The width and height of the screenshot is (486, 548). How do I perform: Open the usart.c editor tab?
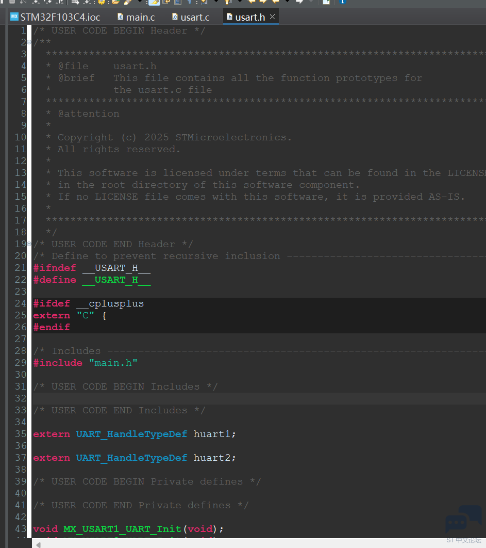pos(191,17)
